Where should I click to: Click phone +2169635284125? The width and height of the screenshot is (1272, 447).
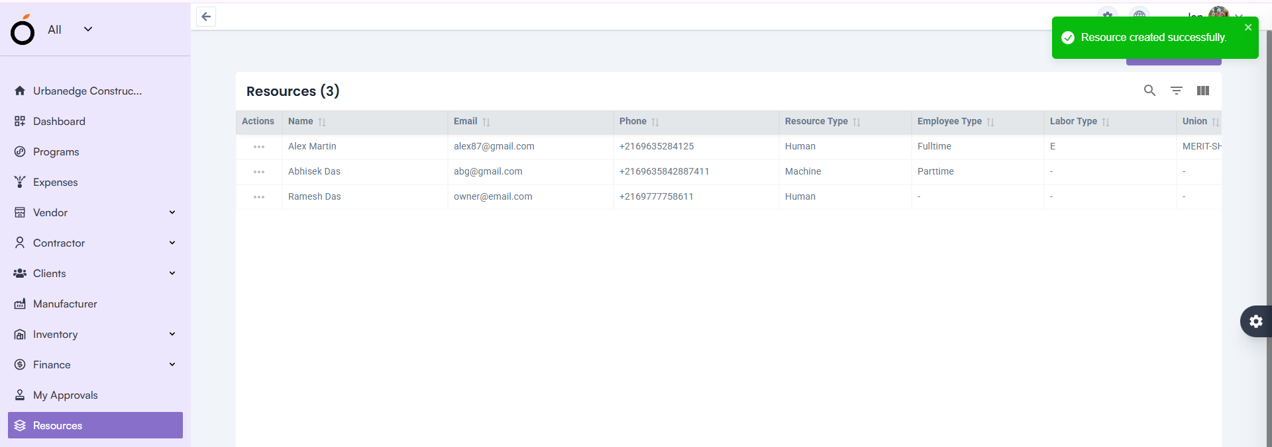click(x=657, y=146)
